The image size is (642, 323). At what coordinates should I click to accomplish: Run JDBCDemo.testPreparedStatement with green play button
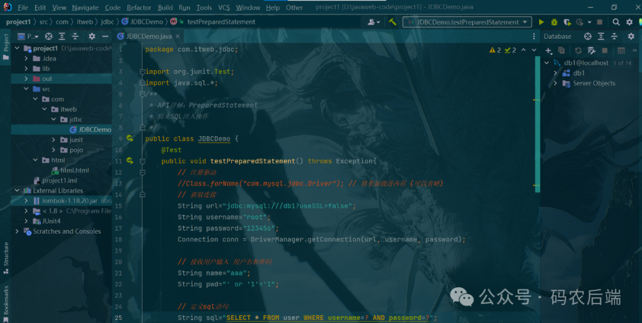[542, 22]
